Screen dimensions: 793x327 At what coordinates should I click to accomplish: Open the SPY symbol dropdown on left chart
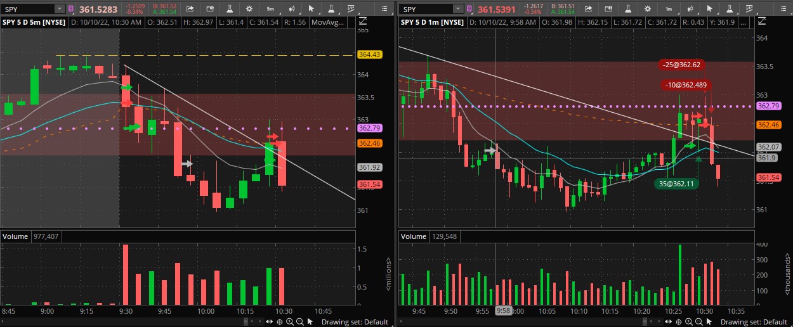[59, 9]
